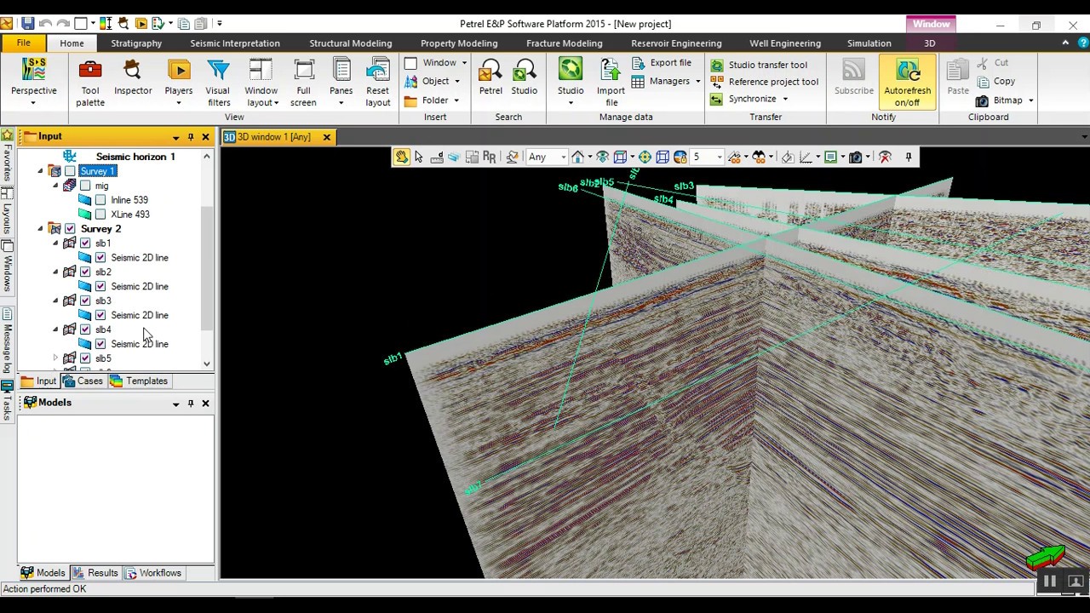The height and width of the screenshot is (613, 1090).
Task: Switch to the Structural Modeling tab
Action: coord(351,43)
